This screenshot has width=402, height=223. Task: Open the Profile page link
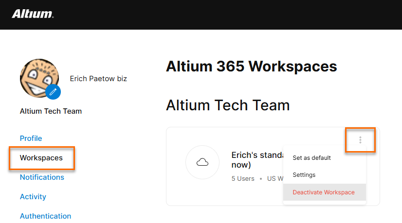[31, 138]
